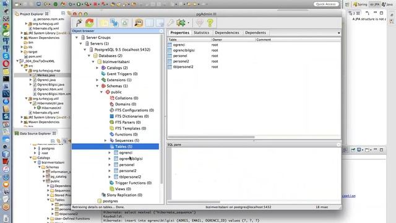Switch to the Spring perspective in Eclipse

click(x=360, y=4)
